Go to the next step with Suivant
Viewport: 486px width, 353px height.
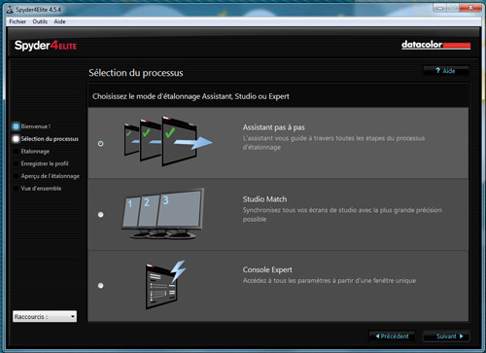click(x=446, y=336)
